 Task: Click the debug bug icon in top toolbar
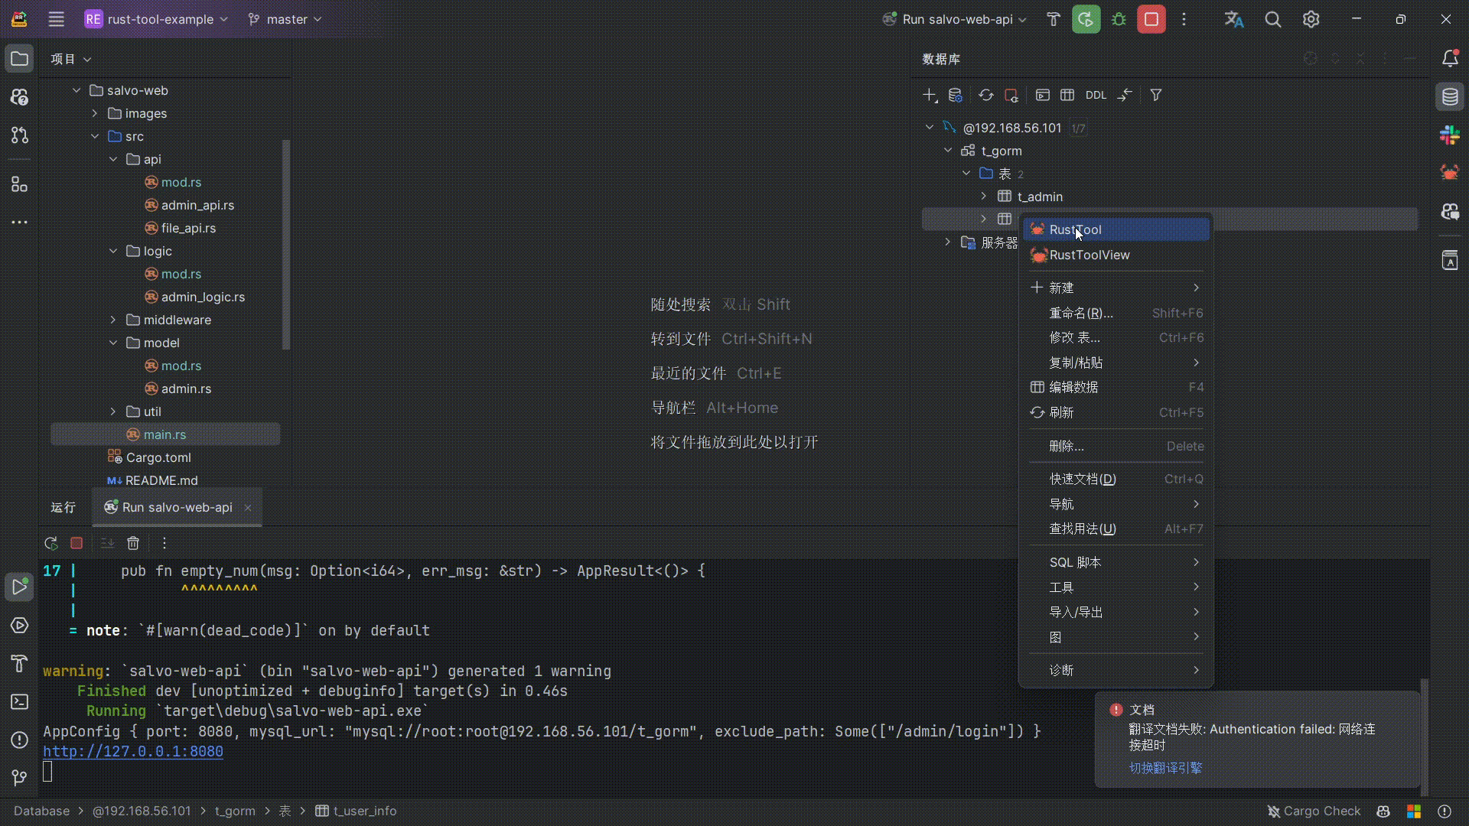tap(1119, 19)
